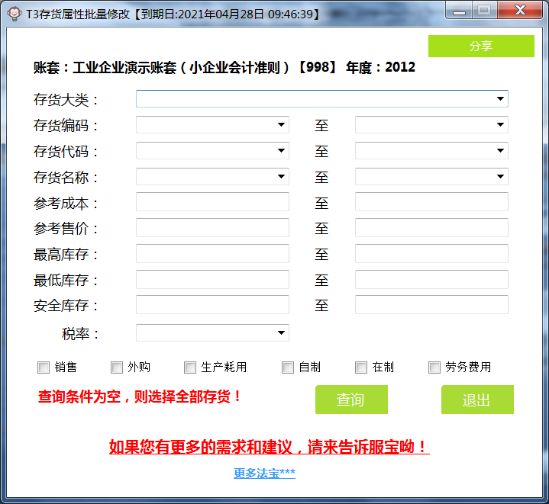549x504 pixels.
Task: Minimize the T3存货属性批量修改 window
Action: coord(459,11)
